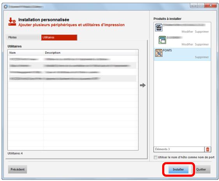The width and height of the screenshot is (219, 181).
Task: Click Supprimer under the FONTS item
Action: click(x=202, y=57)
